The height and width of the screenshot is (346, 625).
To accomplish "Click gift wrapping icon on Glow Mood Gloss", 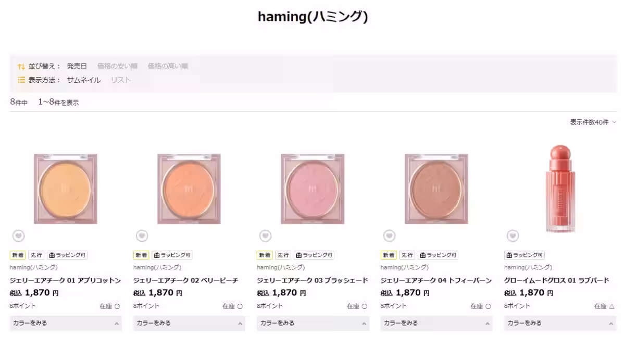I will (x=509, y=255).
